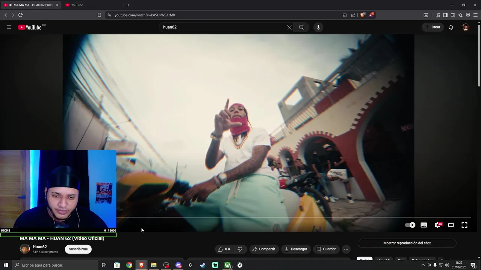The image size is (481, 270).
Task: Click the address bar URL field
Action: [x=225, y=15]
